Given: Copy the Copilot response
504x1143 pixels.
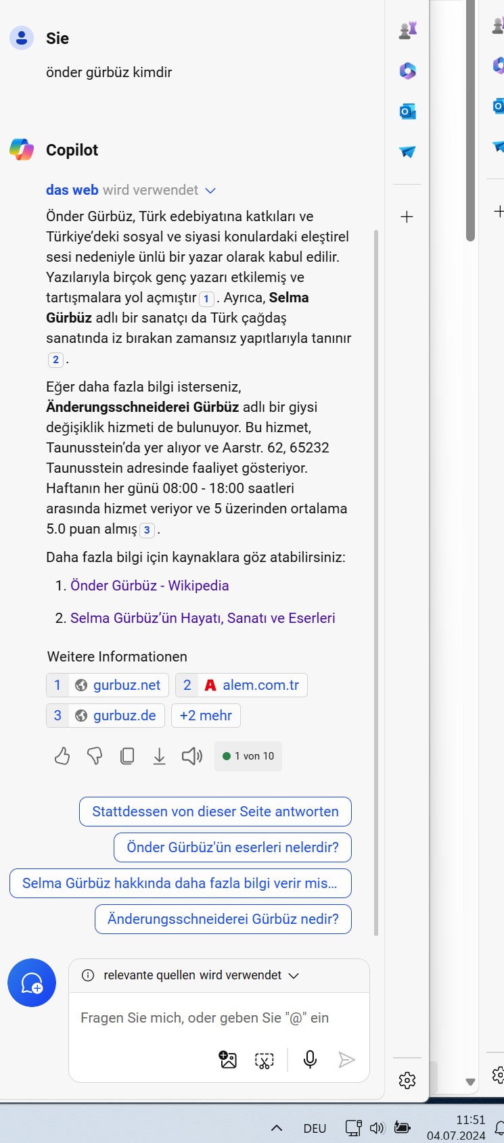Looking at the screenshot, I should pyautogui.click(x=127, y=756).
